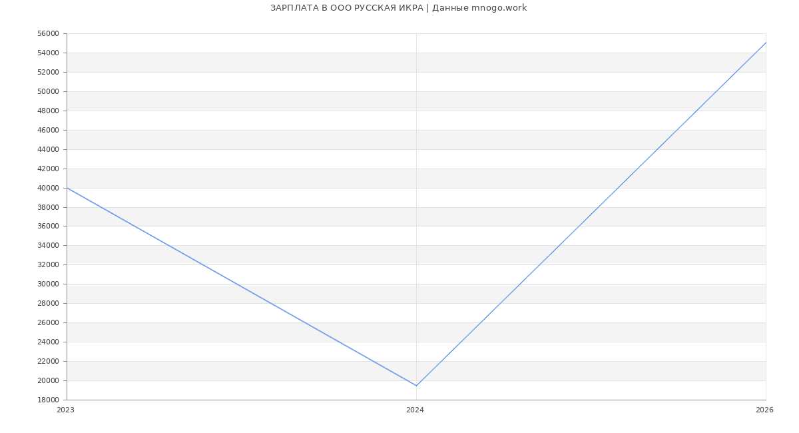
Task: Click the 34000 y-axis label
Action: (x=49, y=246)
